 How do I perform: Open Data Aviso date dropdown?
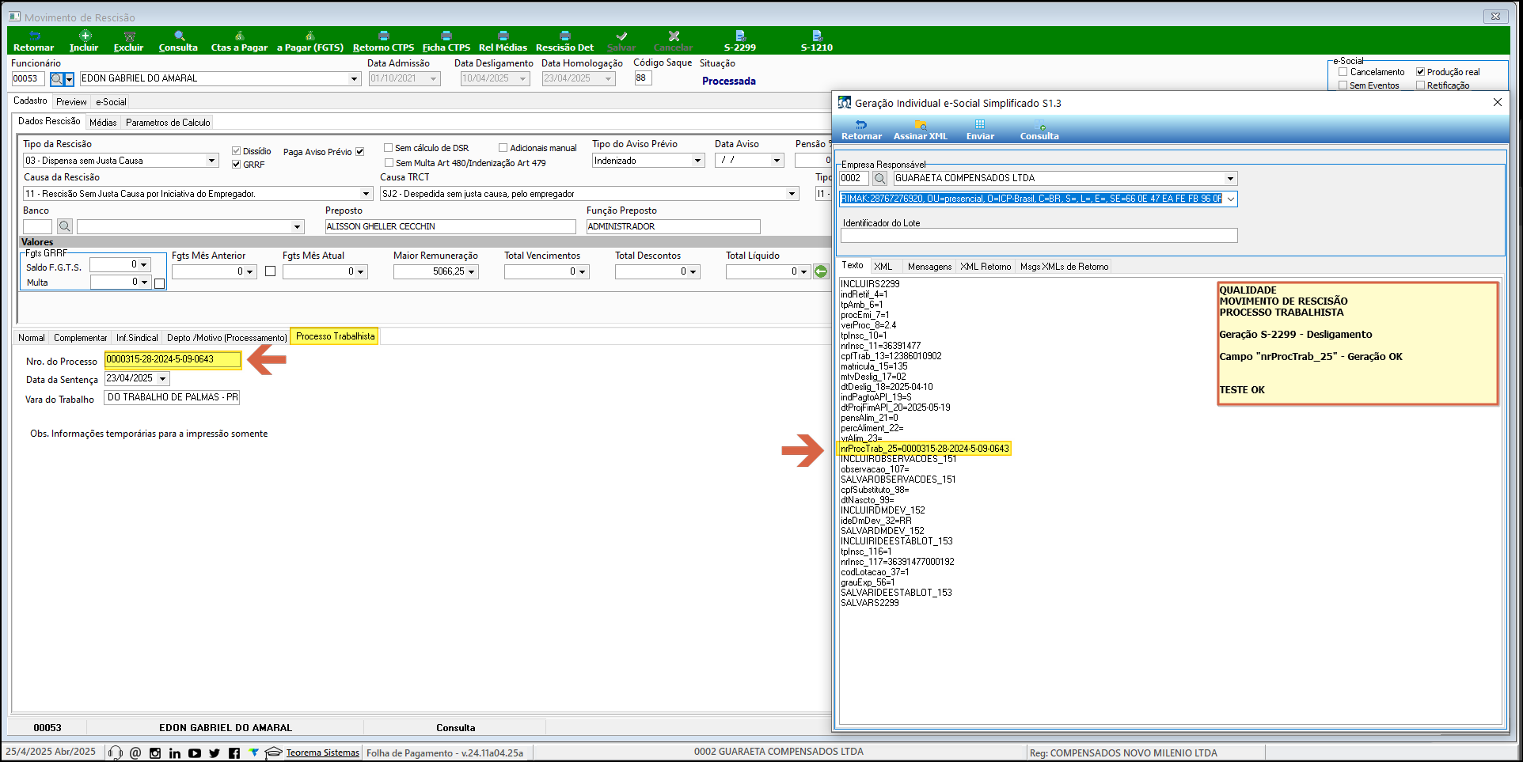(777, 161)
